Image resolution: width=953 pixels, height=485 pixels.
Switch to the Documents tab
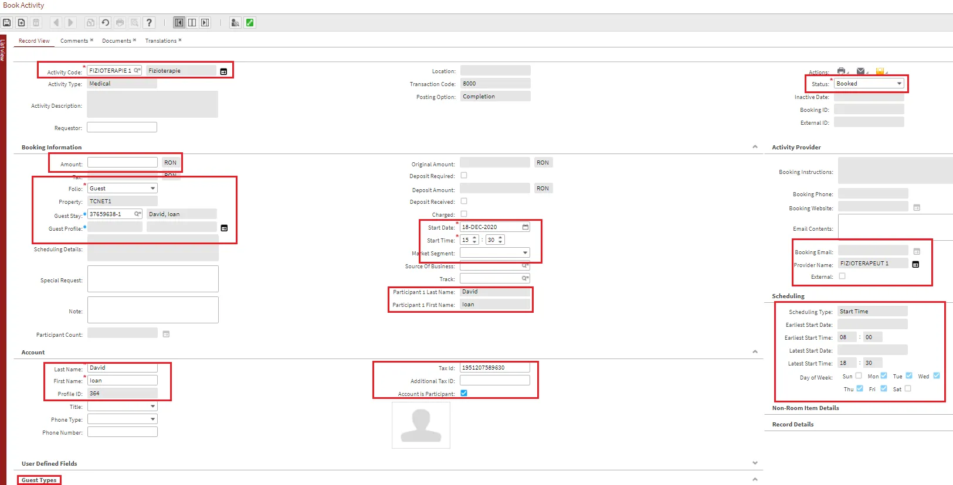point(117,41)
